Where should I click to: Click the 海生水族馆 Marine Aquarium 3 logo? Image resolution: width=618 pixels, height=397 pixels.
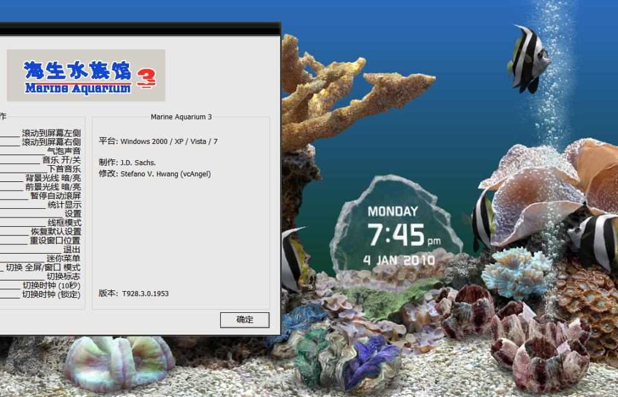point(86,75)
